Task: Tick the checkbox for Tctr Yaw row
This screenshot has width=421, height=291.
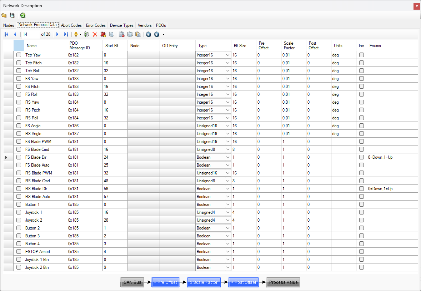Action: [x=19, y=55]
